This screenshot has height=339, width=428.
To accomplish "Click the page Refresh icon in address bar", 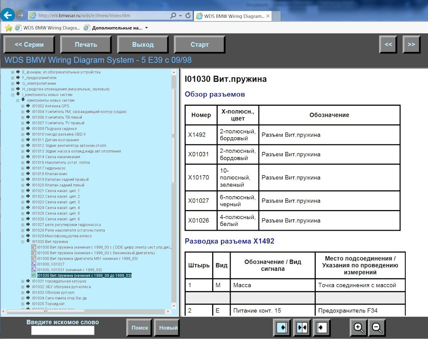I will point(188,16).
